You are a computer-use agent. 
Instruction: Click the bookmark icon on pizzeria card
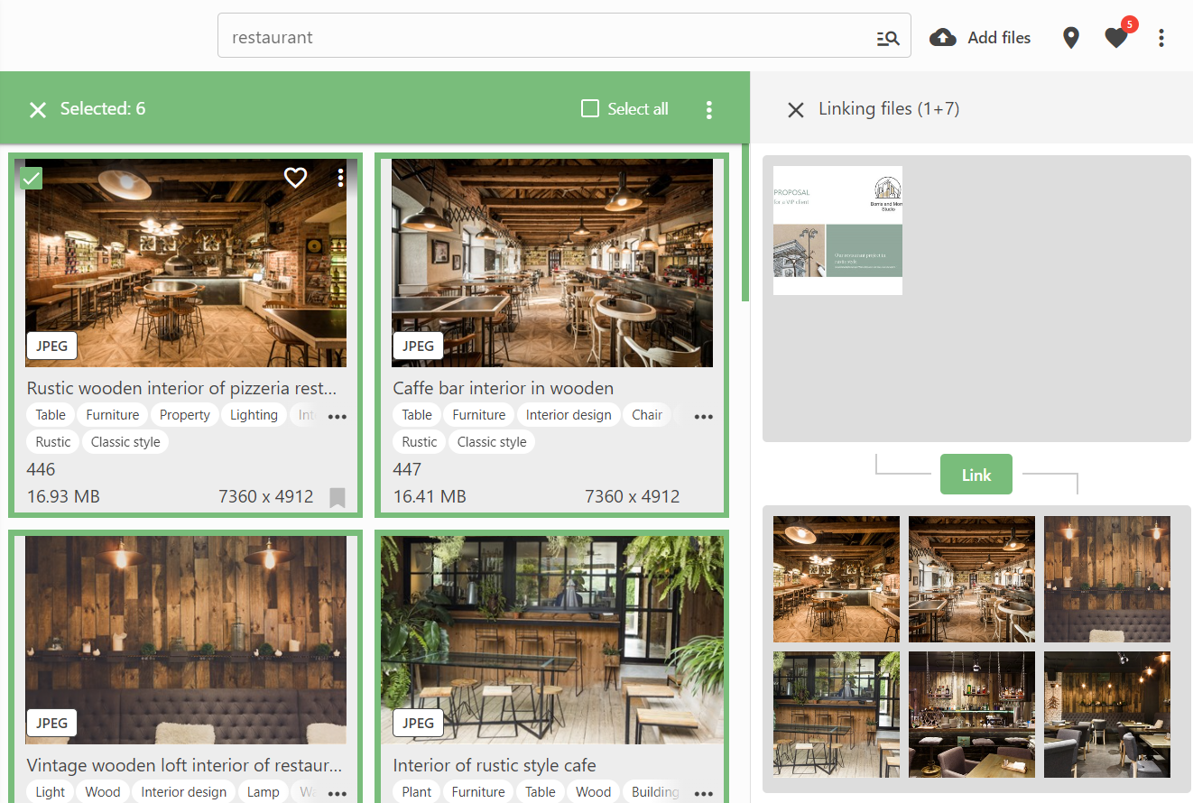coord(337,497)
